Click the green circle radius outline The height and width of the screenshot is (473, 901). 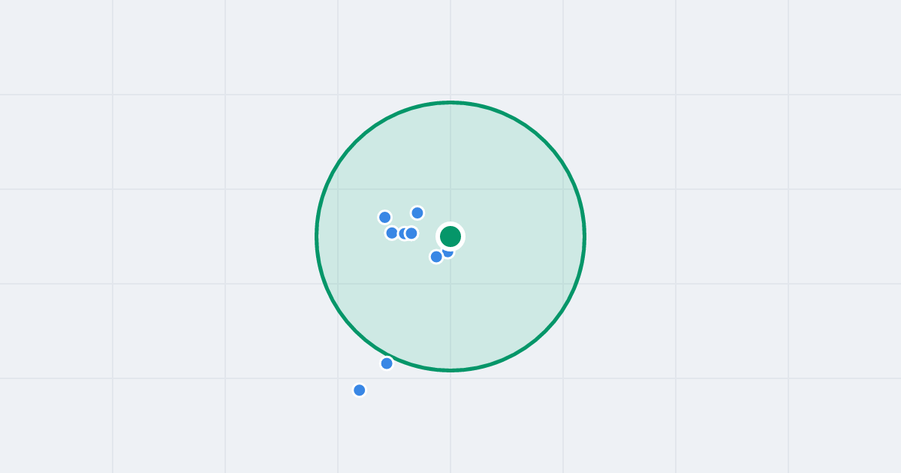point(584,236)
